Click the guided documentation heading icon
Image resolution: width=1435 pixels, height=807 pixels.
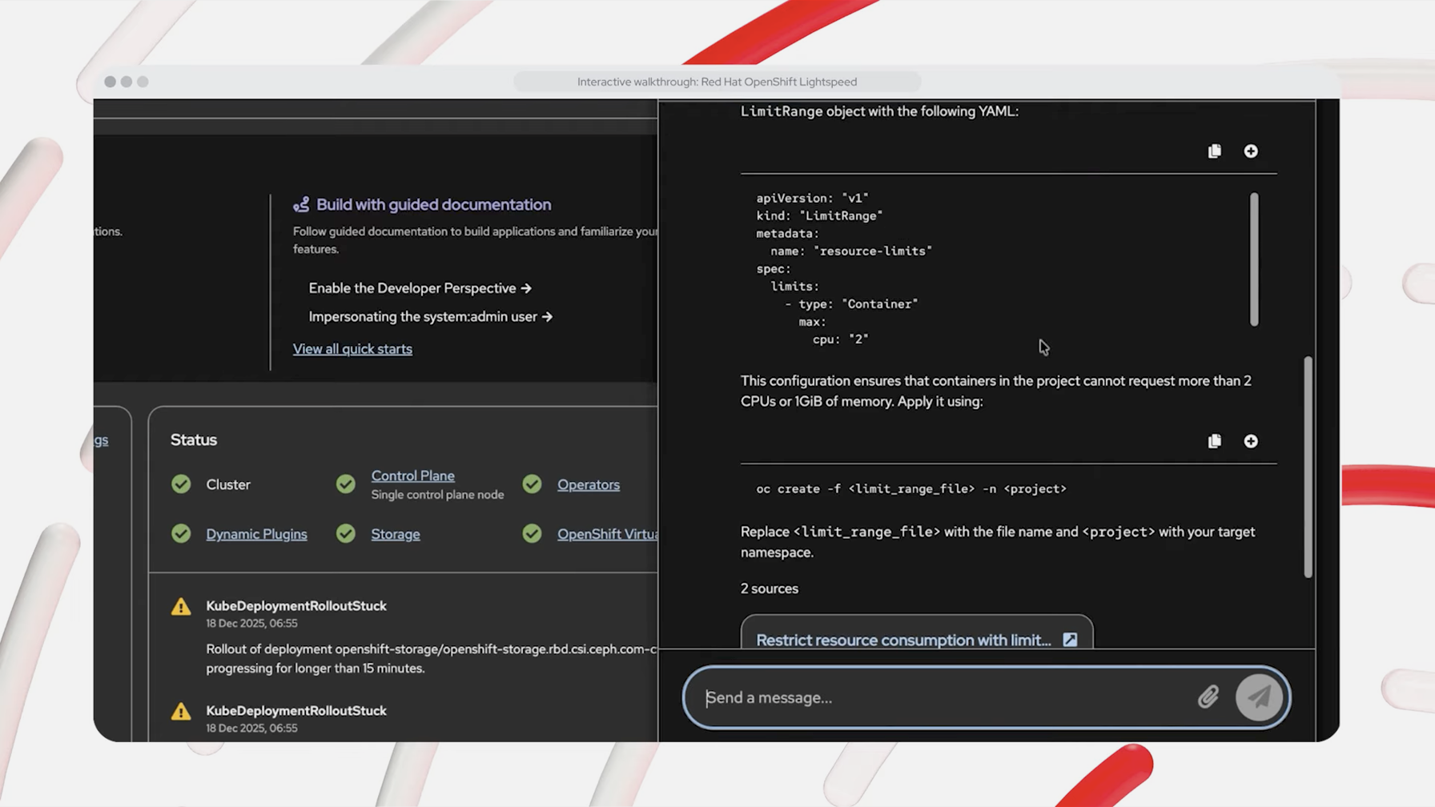[301, 205]
